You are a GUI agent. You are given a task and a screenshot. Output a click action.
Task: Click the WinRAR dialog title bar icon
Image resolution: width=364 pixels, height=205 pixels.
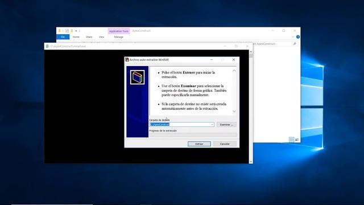(x=127, y=60)
